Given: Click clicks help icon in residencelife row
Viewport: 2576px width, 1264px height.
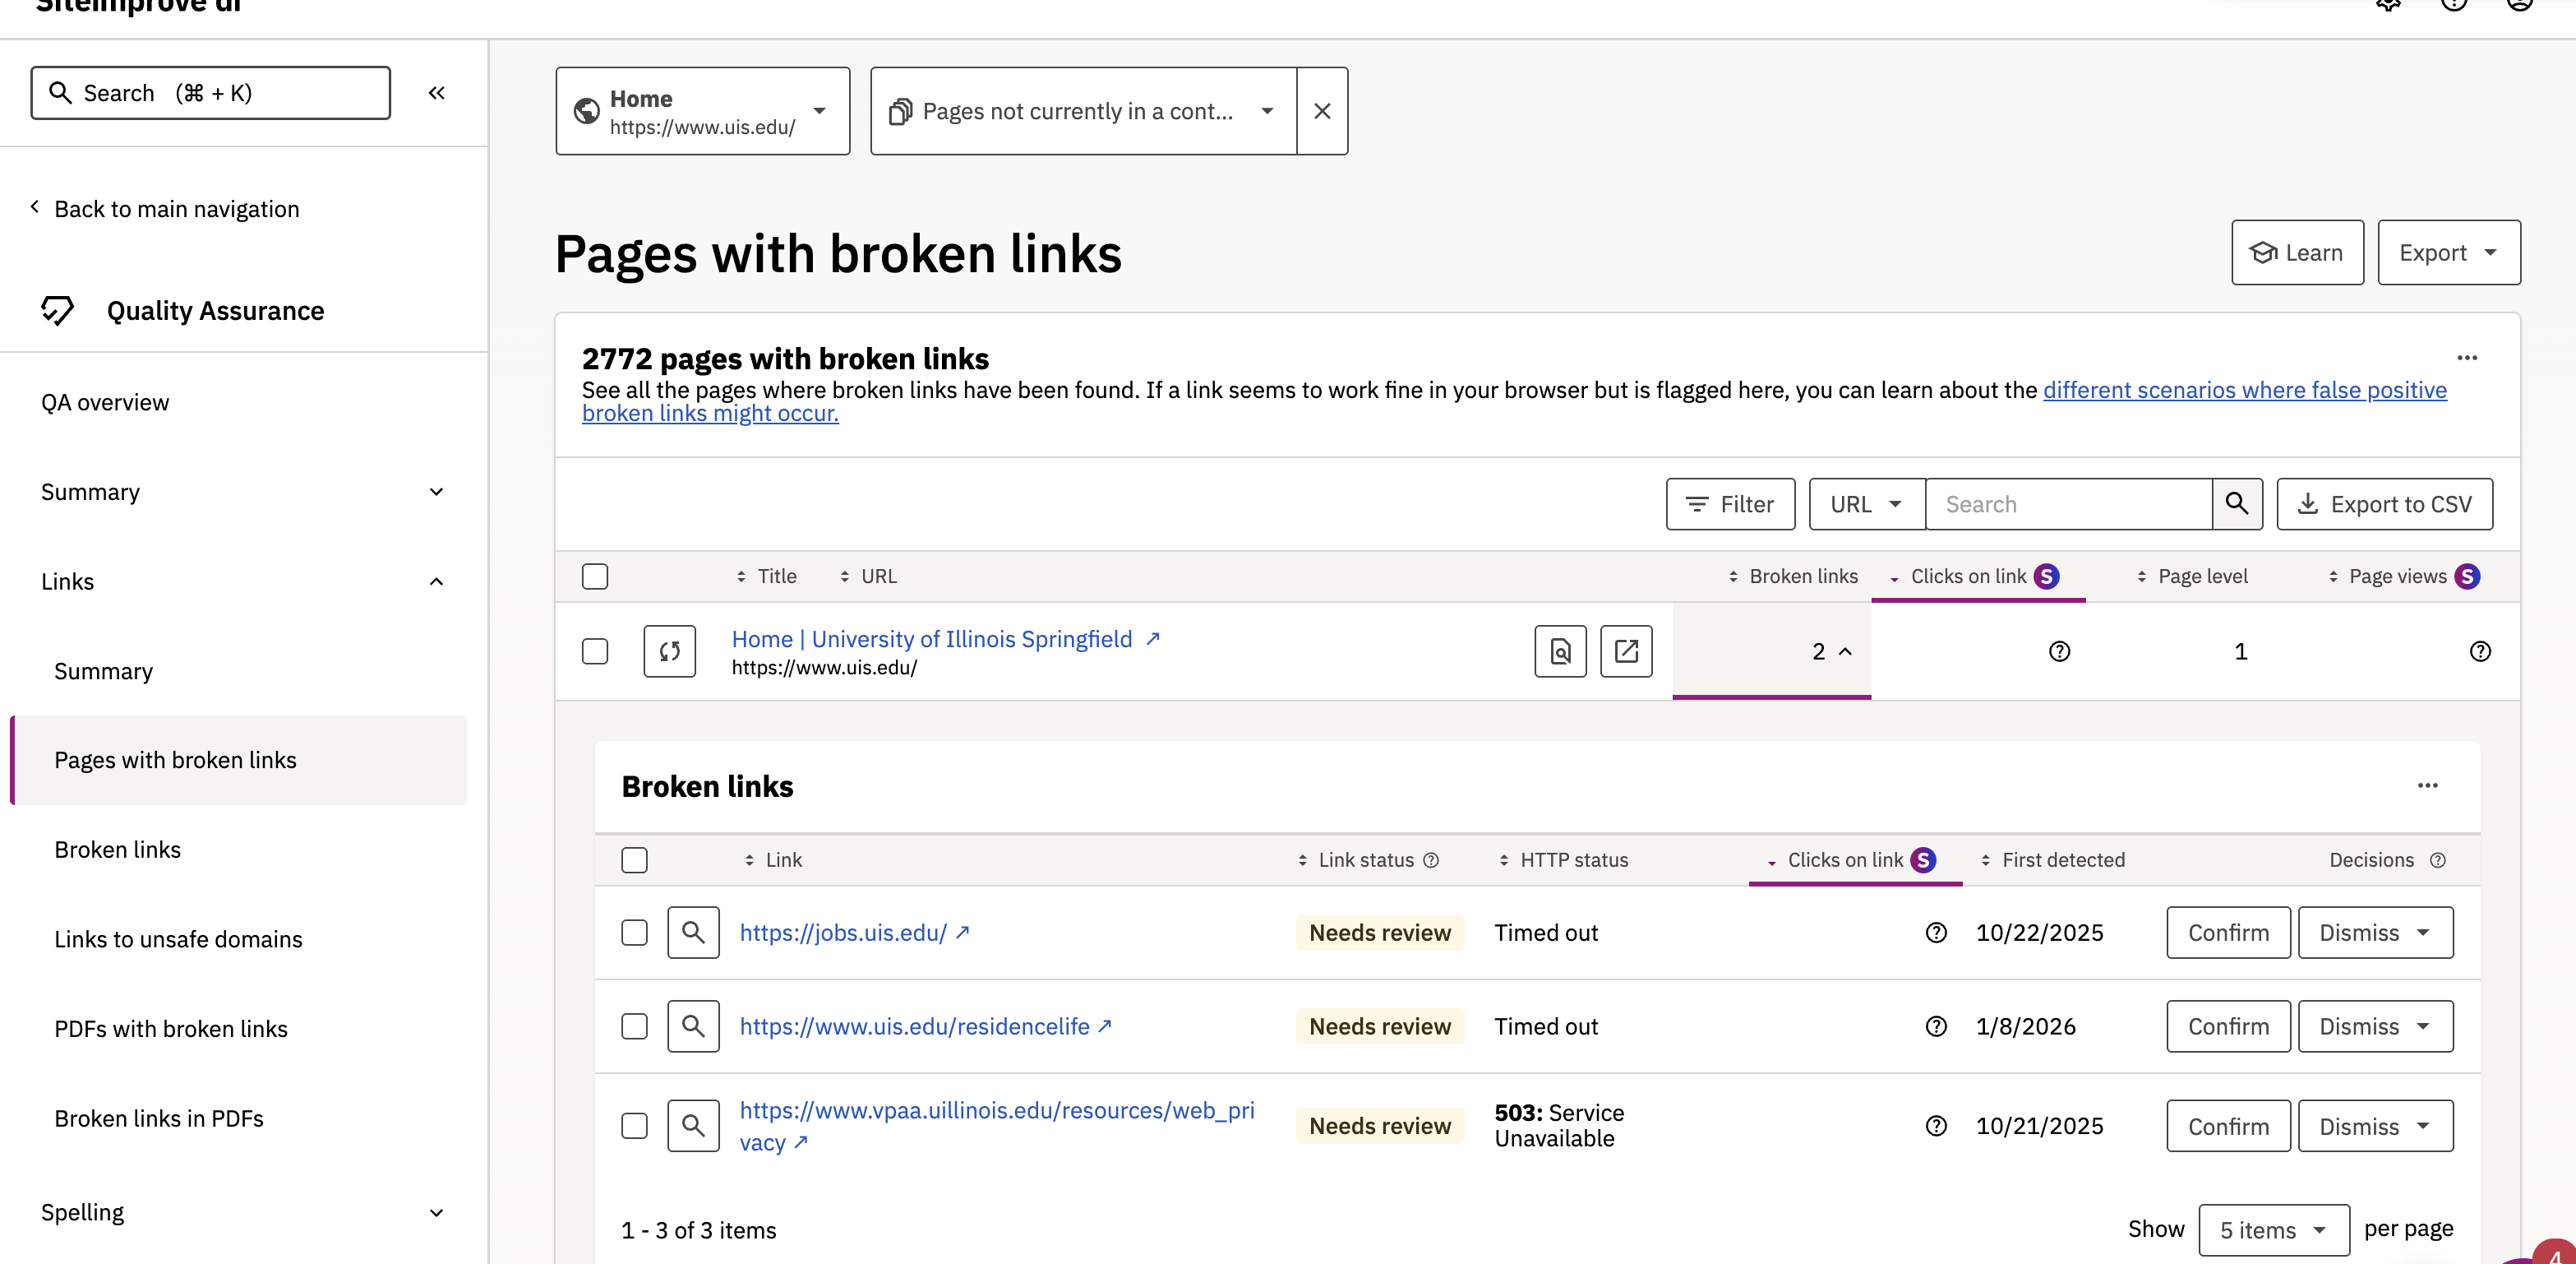Looking at the screenshot, I should 1936,1026.
